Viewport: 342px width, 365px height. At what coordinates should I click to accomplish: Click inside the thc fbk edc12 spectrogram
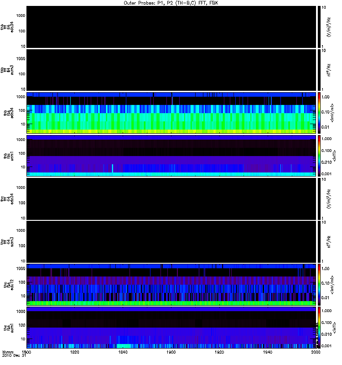(171, 285)
